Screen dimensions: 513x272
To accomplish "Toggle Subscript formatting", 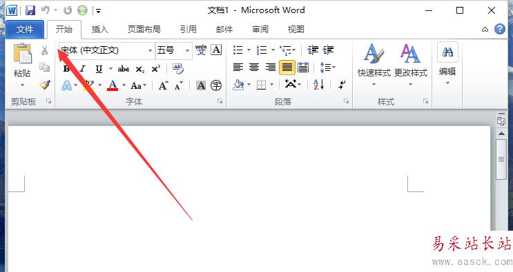I will click(140, 69).
